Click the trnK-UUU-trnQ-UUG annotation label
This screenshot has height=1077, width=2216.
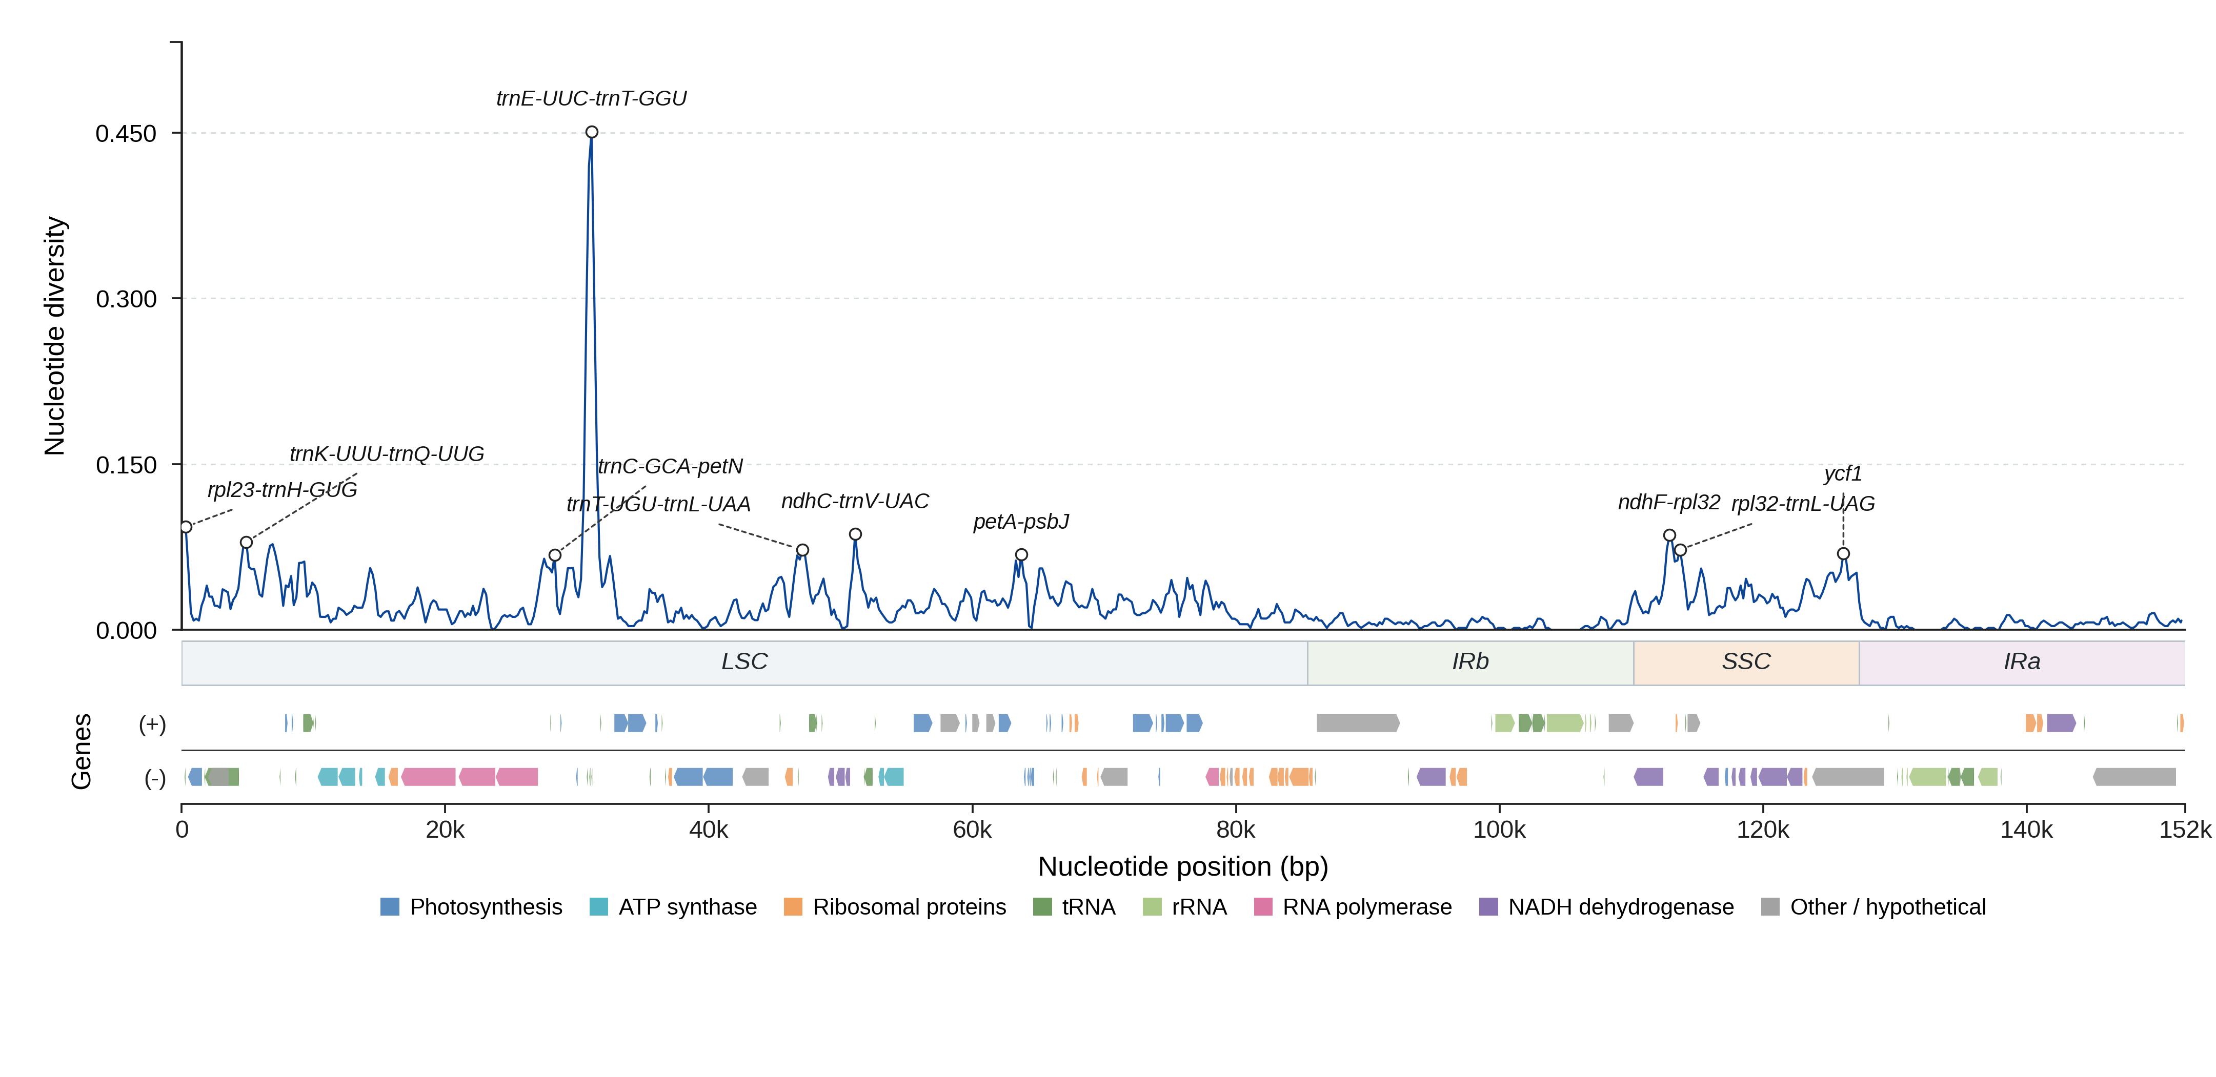point(387,454)
